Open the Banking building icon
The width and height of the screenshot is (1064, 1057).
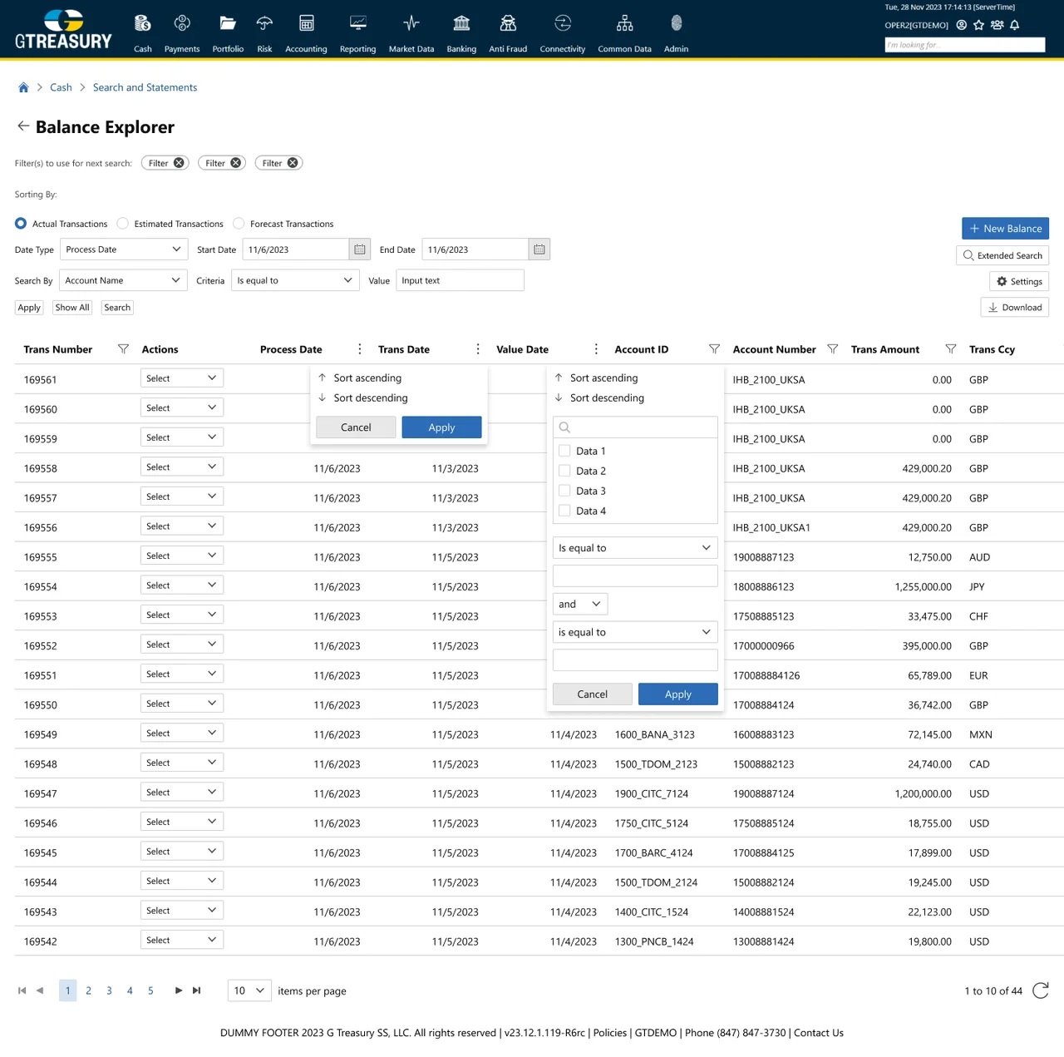461,23
